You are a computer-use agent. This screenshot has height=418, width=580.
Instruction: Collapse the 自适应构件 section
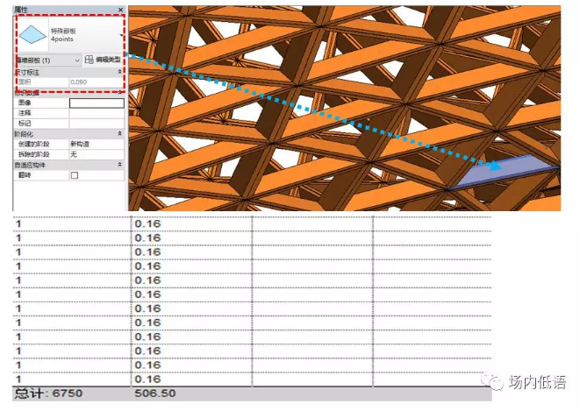(119, 165)
